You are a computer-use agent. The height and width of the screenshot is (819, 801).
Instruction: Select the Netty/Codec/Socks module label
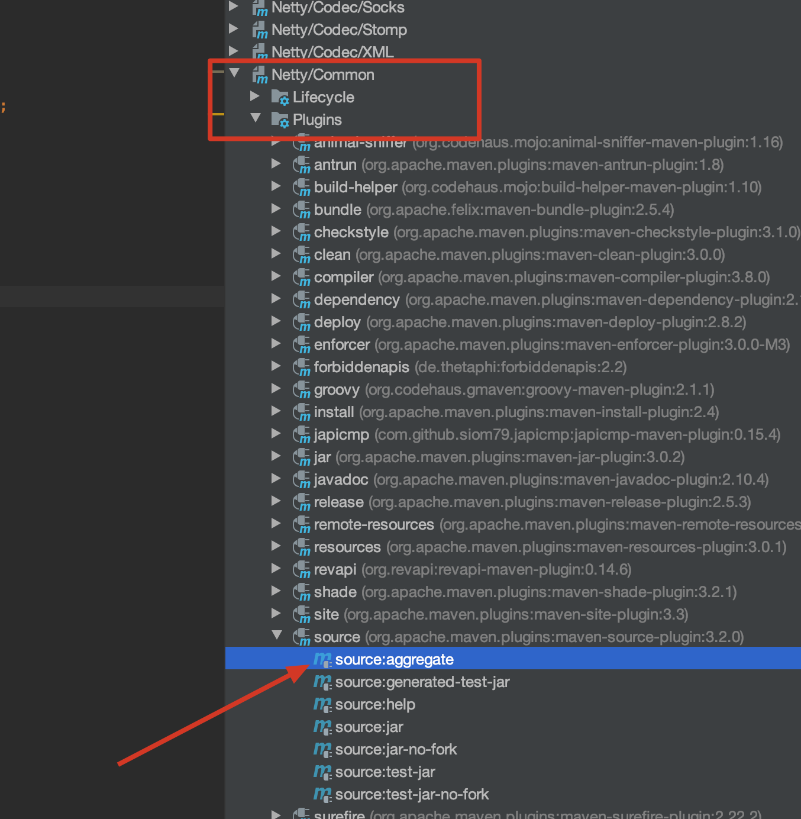338,7
